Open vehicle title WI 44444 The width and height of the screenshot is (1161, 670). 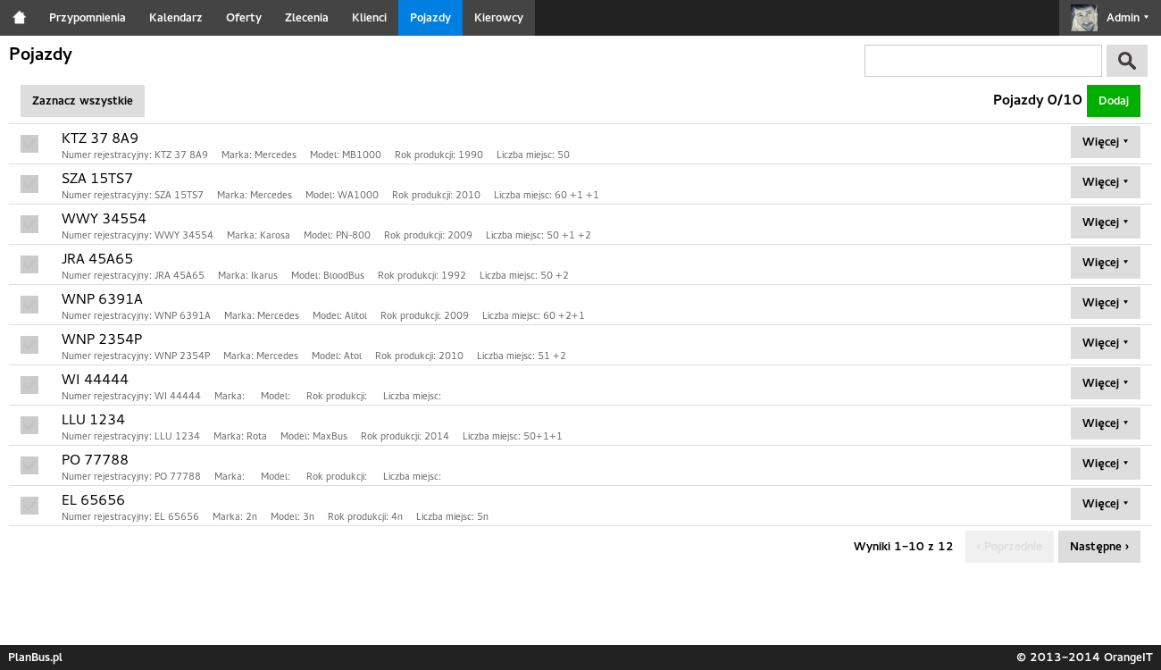95,380
